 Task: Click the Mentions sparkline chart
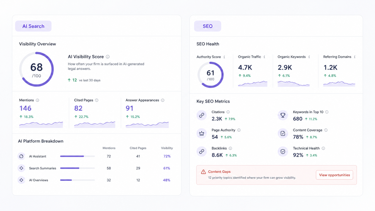[41, 125]
